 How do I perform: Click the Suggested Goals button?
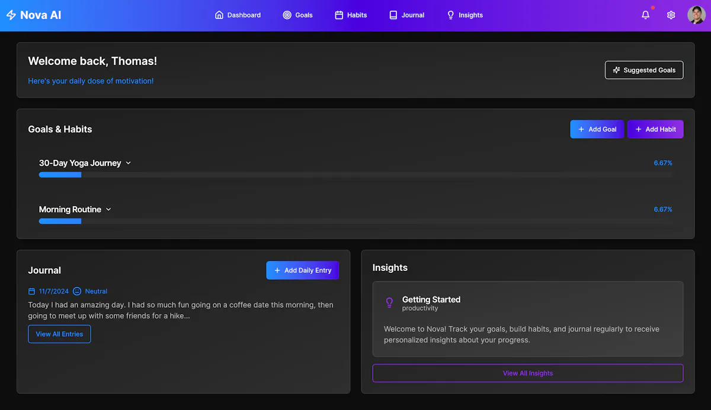pos(644,70)
